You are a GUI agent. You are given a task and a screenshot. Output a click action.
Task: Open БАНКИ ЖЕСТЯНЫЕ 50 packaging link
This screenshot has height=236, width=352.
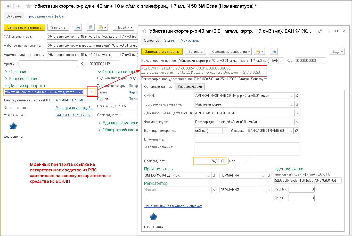point(73,115)
